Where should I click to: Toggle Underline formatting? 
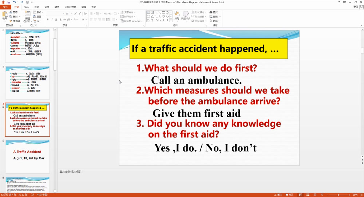point(56,19)
